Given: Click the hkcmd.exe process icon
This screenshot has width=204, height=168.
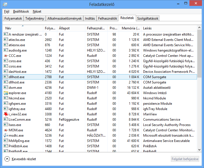Looking at the screenshot, I should pyautogui.click(x=6, y=98).
